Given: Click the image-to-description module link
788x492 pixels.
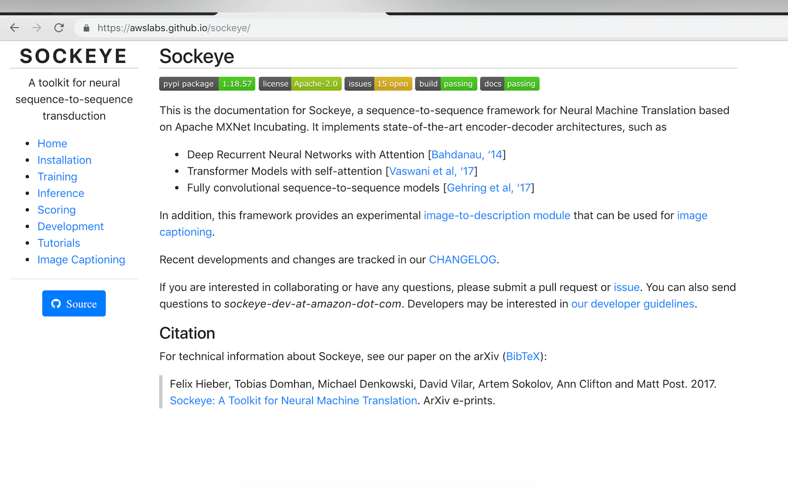Looking at the screenshot, I should 497,215.
